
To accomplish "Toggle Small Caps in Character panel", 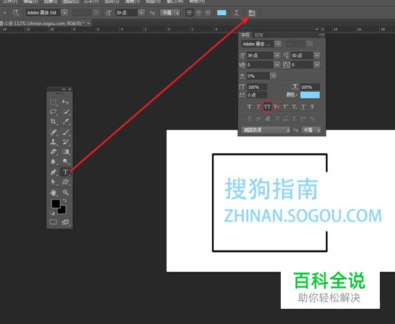I will (276, 107).
